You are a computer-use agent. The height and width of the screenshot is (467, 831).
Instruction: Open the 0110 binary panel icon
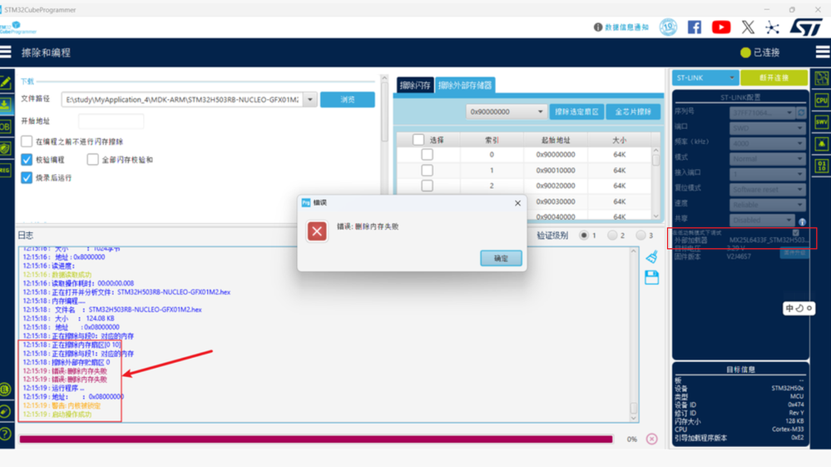coord(822,166)
